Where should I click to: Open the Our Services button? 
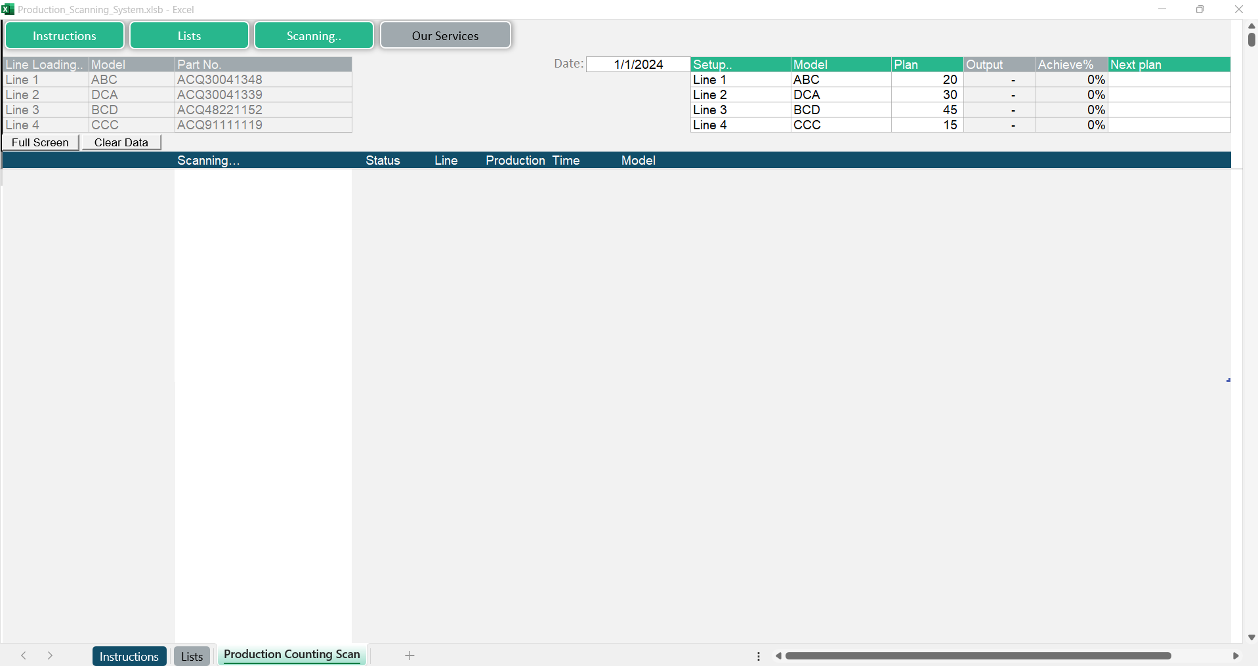pyautogui.click(x=445, y=35)
